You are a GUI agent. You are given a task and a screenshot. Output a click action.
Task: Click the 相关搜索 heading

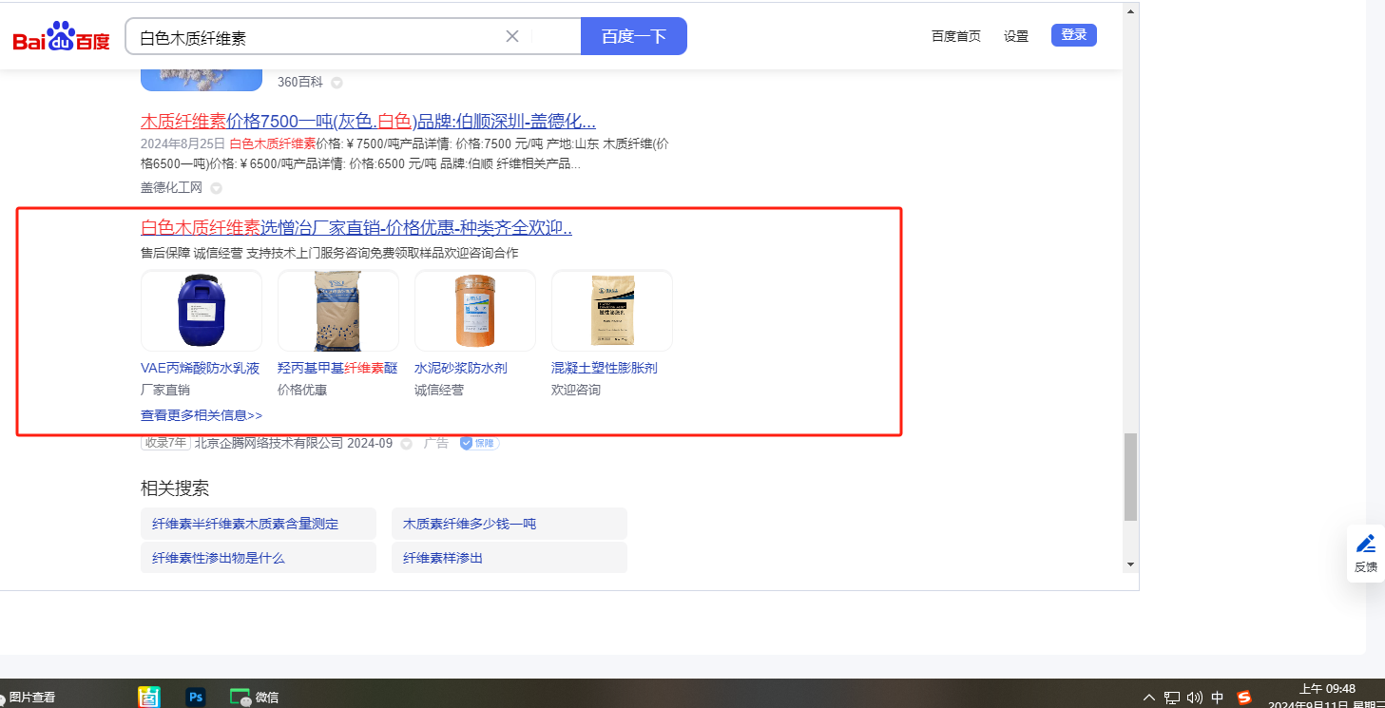click(175, 488)
